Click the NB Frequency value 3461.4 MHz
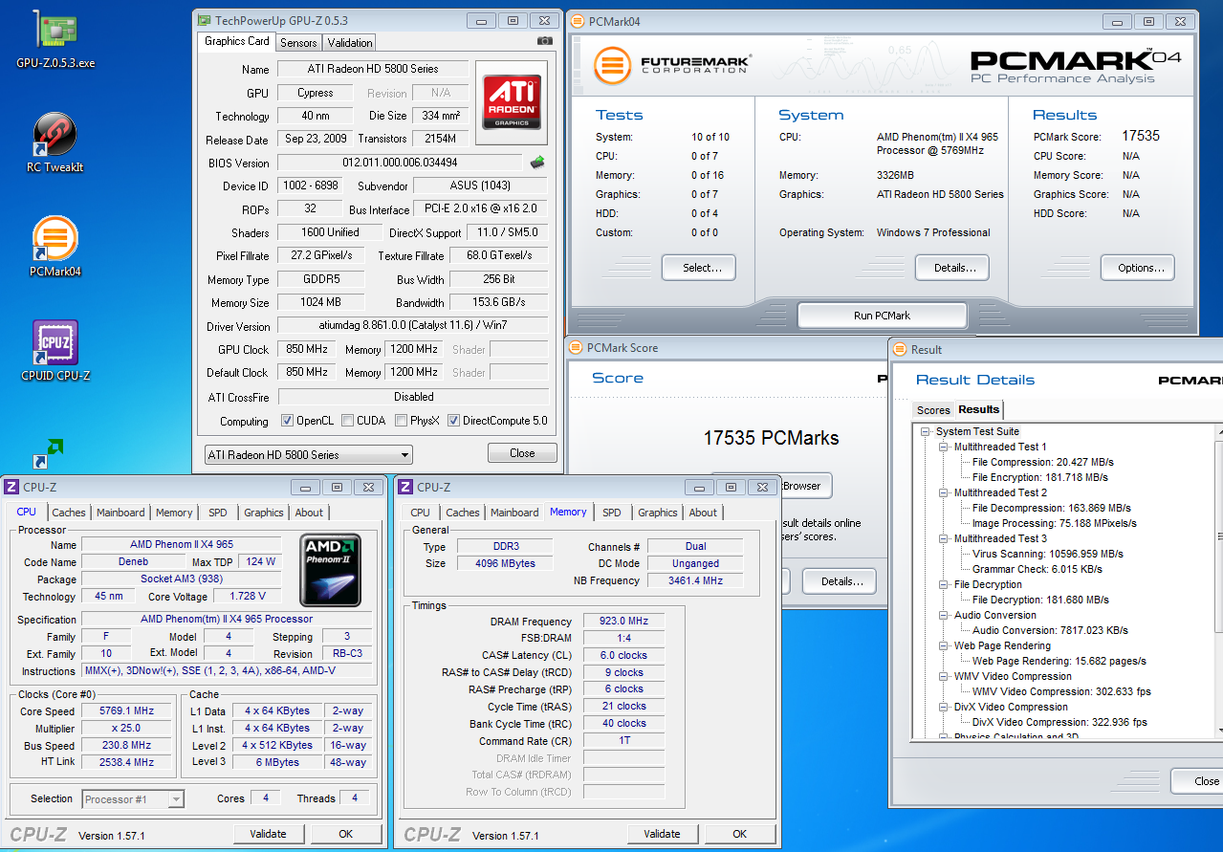This screenshot has width=1223, height=852. (x=695, y=580)
